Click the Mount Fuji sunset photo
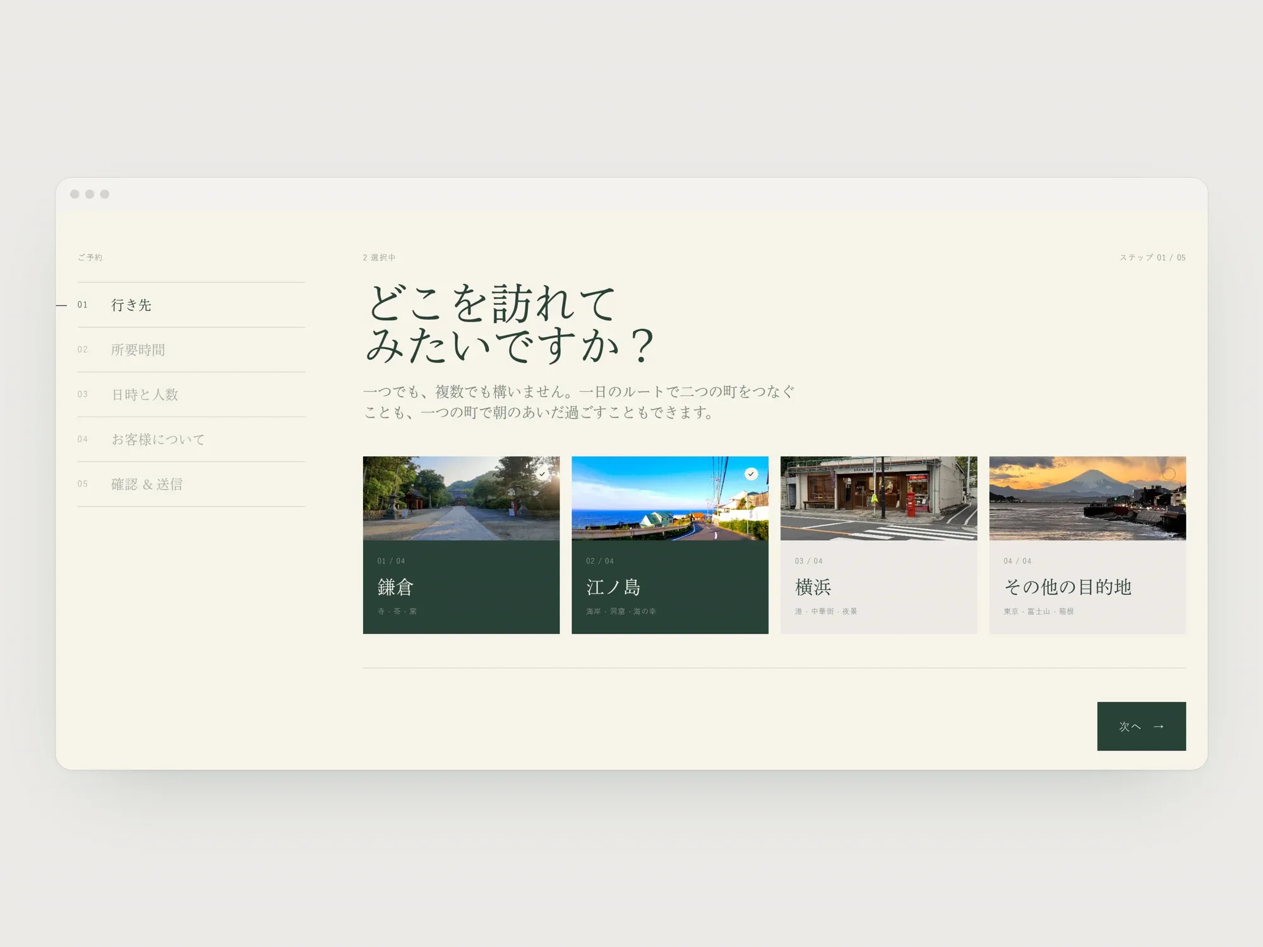This screenshot has height=947, width=1263. click(1087, 498)
